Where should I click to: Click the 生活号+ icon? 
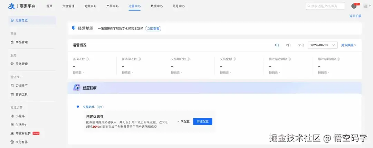(12, 125)
